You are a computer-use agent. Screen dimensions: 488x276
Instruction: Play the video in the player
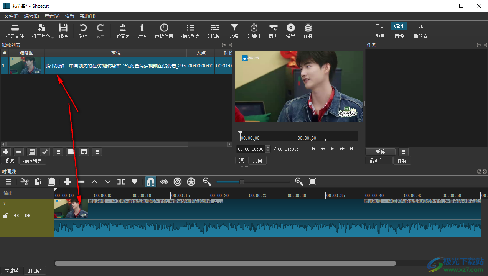click(333, 149)
